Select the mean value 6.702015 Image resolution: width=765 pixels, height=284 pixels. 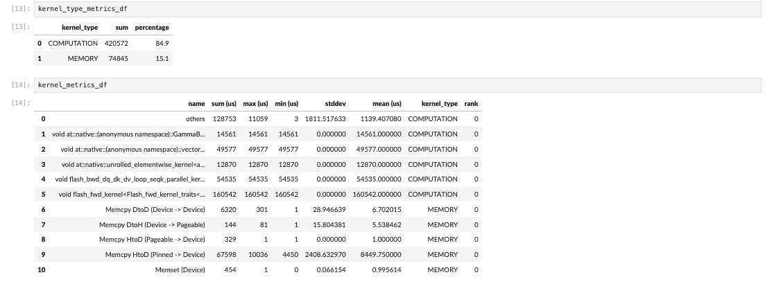point(387,209)
